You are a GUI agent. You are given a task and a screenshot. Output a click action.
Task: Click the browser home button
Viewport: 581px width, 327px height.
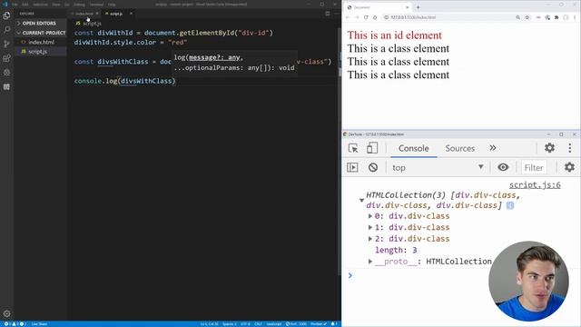[375, 17]
